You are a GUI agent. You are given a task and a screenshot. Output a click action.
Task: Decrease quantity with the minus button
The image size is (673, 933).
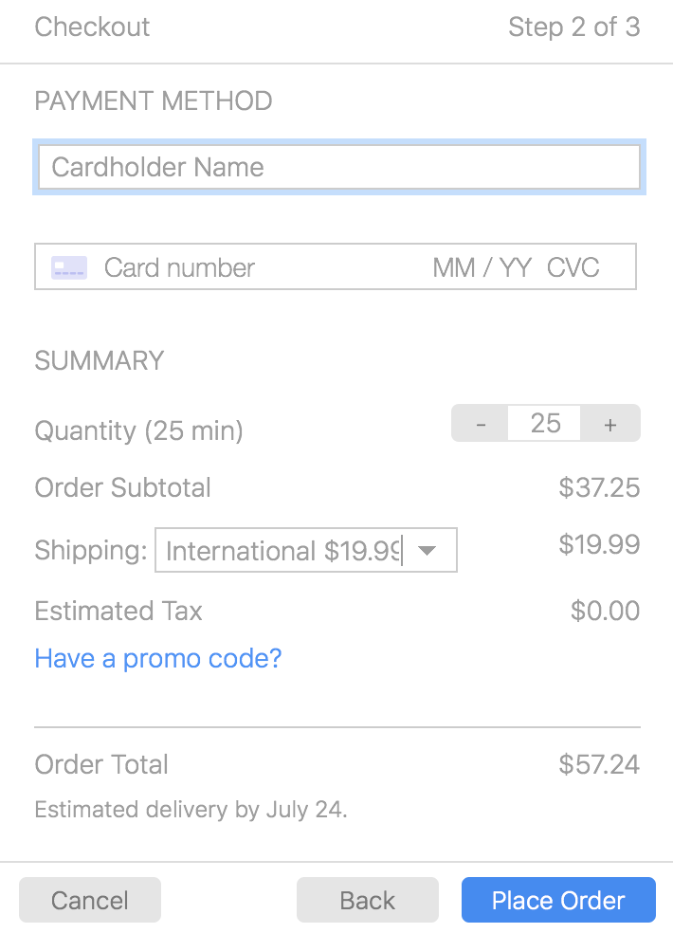[x=481, y=424]
